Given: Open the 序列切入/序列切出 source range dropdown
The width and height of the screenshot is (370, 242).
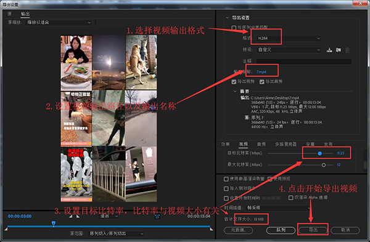Looking at the screenshot, I should (x=116, y=233).
